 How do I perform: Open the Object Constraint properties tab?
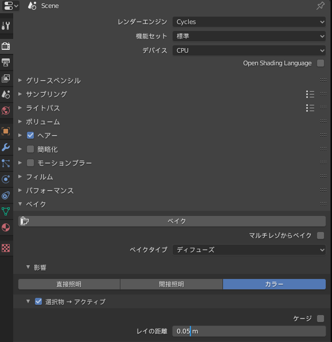[x=6, y=195]
